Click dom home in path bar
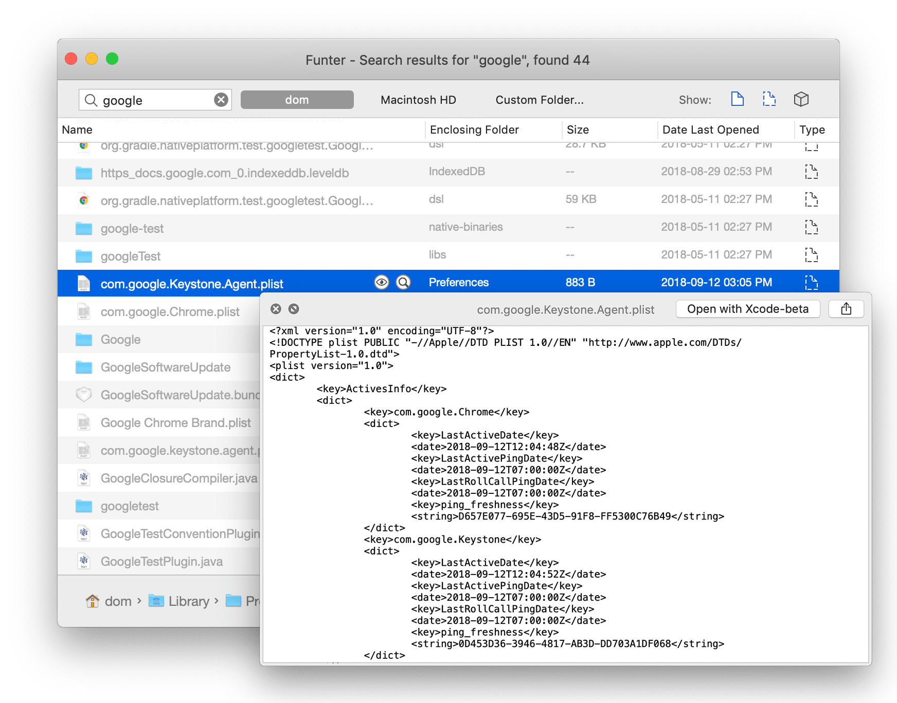The height and width of the screenshot is (703, 897). pos(109,601)
